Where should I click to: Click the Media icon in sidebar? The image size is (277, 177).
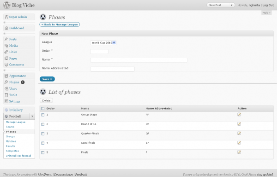(x=6, y=45)
